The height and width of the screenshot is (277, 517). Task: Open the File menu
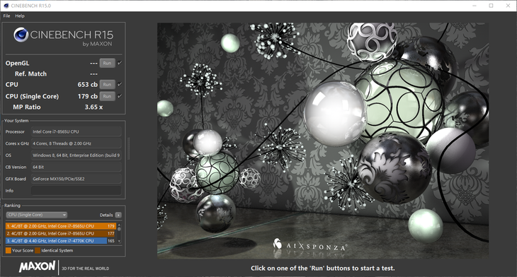click(x=6, y=16)
